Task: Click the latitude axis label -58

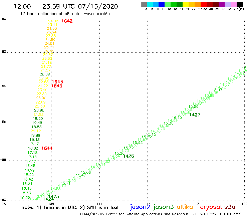Action: point(3,160)
